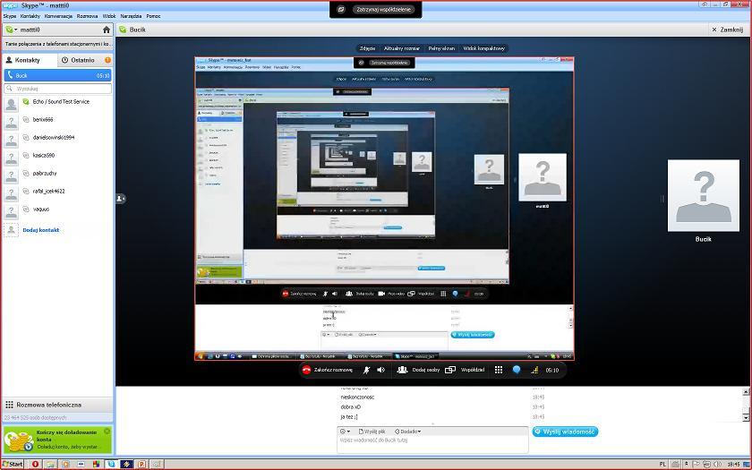This screenshot has height=470, width=752.
Task: Select the active Bucik call row showing 05:10
Action: click(57, 75)
